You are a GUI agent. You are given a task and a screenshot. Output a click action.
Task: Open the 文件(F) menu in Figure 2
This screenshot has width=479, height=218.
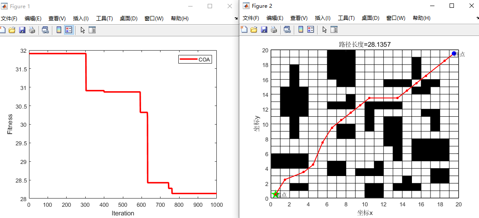(x=251, y=18)
